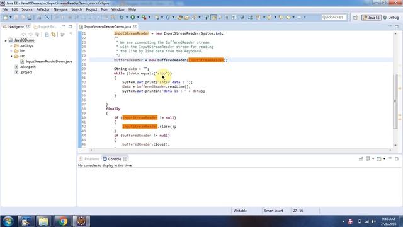Open Google Chrome from taskbar
Image resolution: width=403 pixels, height=227 pixels.
coord(62,221)
